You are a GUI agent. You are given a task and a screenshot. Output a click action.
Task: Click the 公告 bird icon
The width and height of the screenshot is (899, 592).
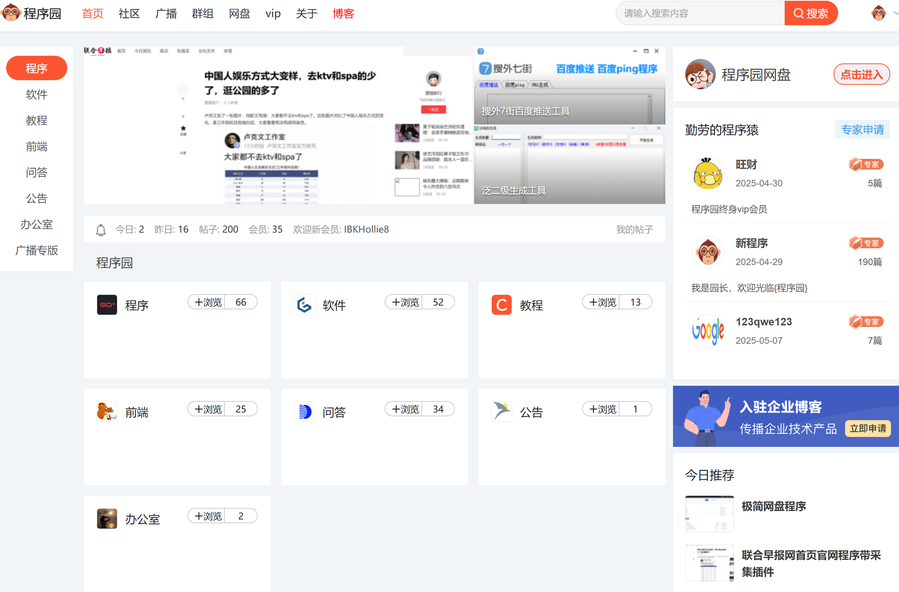coord(501,412)
